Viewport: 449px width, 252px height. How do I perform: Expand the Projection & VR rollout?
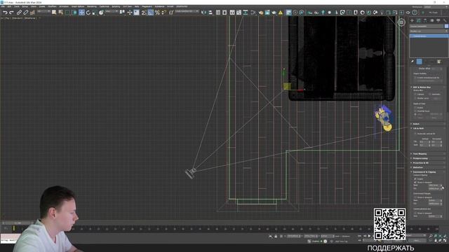click(x=428, y=163)
